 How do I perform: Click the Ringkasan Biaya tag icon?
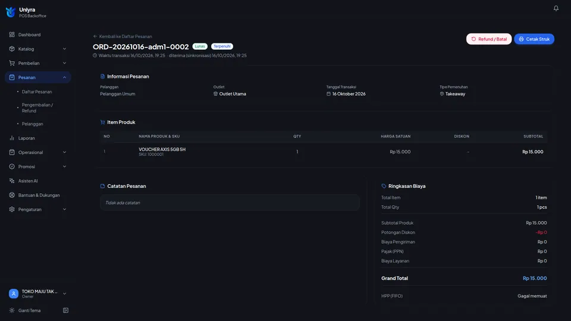pos(384,186)
